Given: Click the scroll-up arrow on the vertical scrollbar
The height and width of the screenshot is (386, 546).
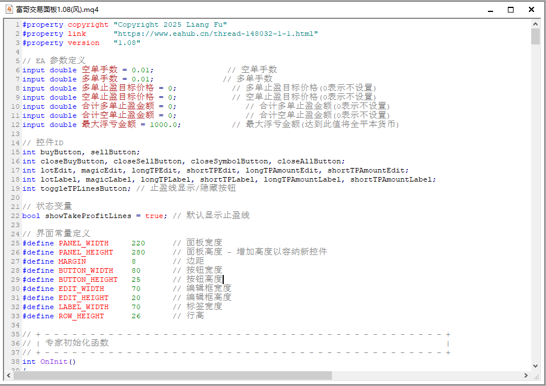Looking at the screenshot, I should coord(536,23).
